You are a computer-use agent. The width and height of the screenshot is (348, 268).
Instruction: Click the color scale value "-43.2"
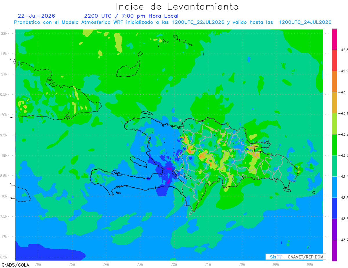343,134
